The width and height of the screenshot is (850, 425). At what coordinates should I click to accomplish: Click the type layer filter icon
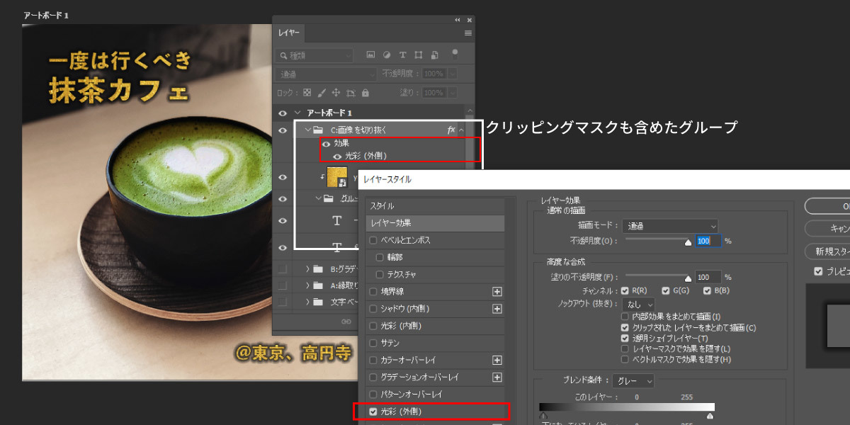click(402, 55)
